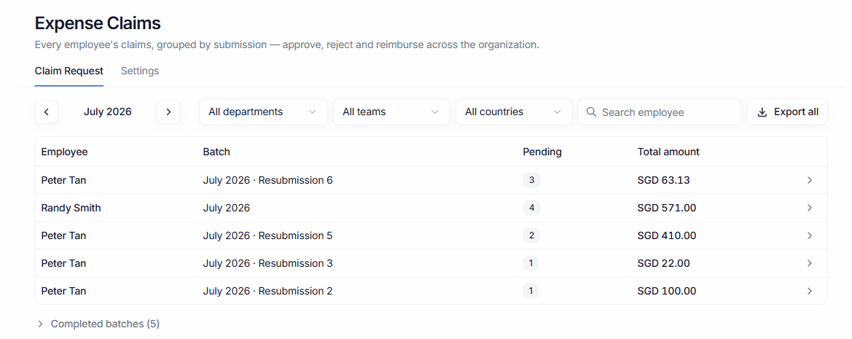This screenshot has width=852, height=339.
Task: Click pending badge 2 for Resubmission 5
Action: pos(531,235)
